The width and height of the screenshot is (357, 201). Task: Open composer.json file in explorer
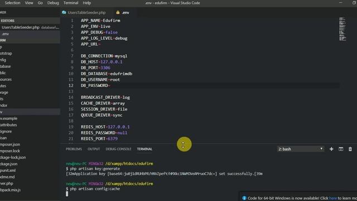(10, 145)
